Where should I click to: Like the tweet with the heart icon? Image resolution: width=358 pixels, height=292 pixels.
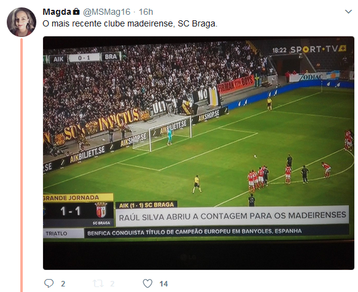[x=148, y=283]
